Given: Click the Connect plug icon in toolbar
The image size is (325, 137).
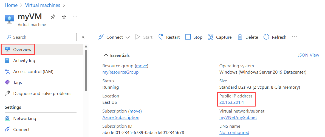Looking at the screenshot, I should 101,37.
